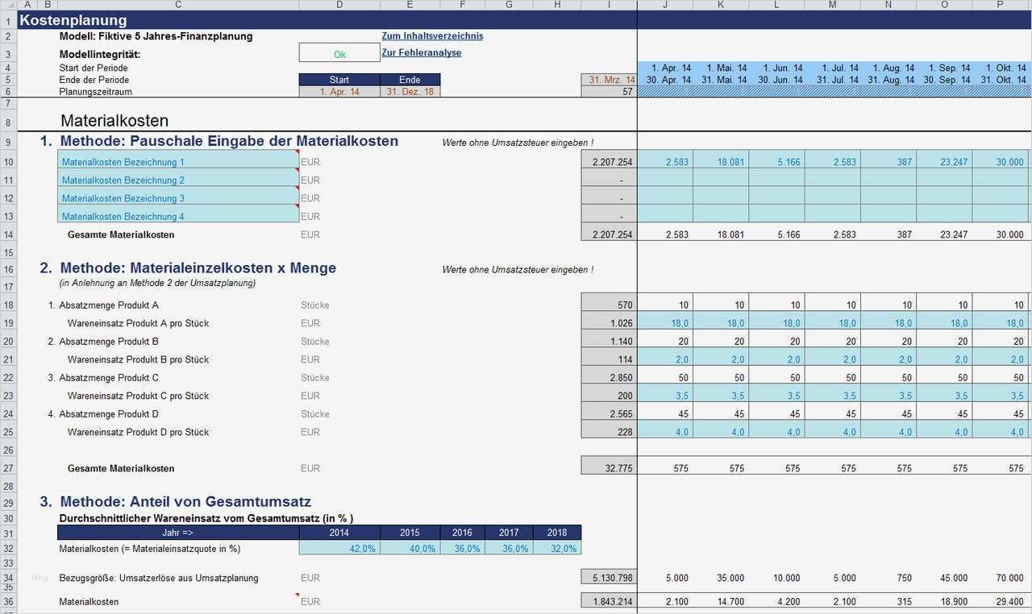Select the '5.130.798' Umsatzerlöse total

coord(609,578)
